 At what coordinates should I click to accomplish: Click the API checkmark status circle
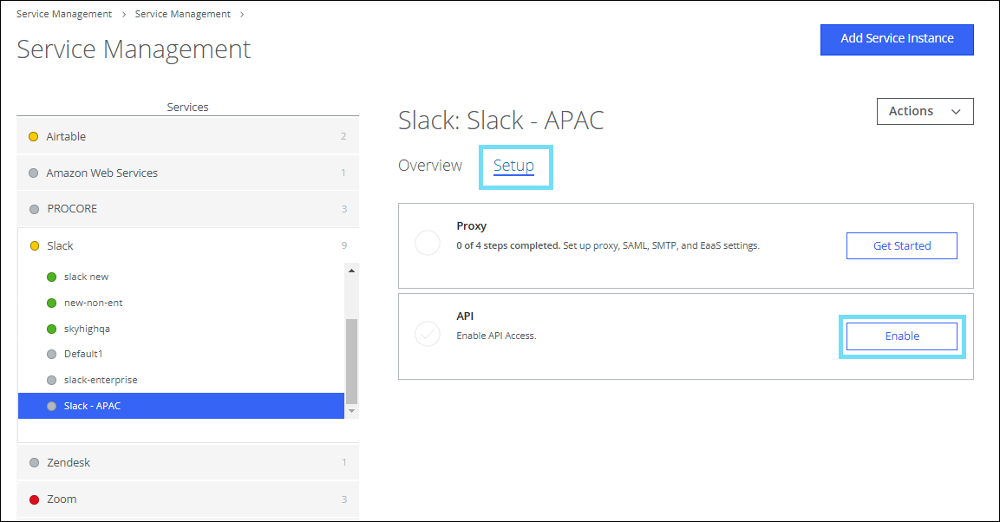click(428, 333)
